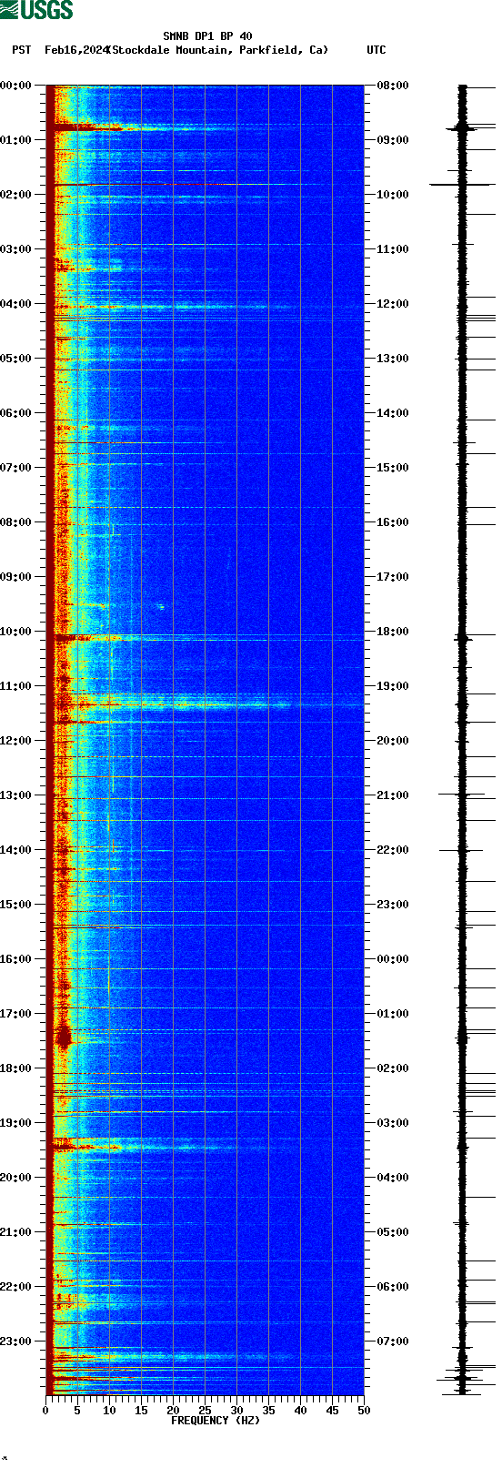Click the 22:00 UTC time label

pyautogui.click(x=393, y=850)
